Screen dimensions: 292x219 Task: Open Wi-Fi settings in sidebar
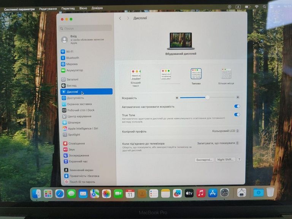point(67,52)
